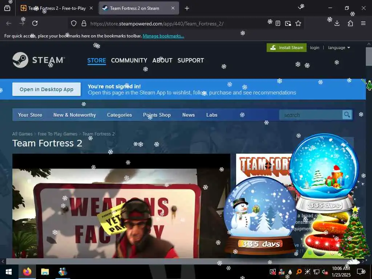The width and height of the screenshot is (372, 279).
Task: Open the STORE menu
Action: [97, 61]
